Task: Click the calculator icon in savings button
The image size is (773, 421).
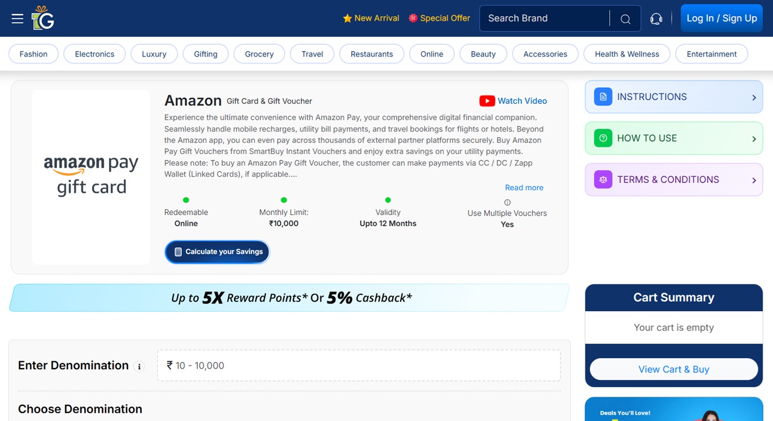Action: [178, 252]
